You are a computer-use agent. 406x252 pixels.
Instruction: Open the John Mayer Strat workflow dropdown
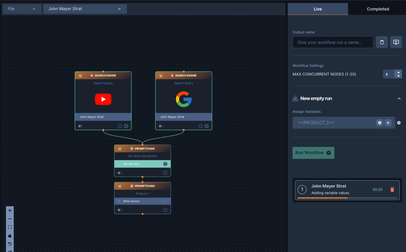[x=85, y=9]
